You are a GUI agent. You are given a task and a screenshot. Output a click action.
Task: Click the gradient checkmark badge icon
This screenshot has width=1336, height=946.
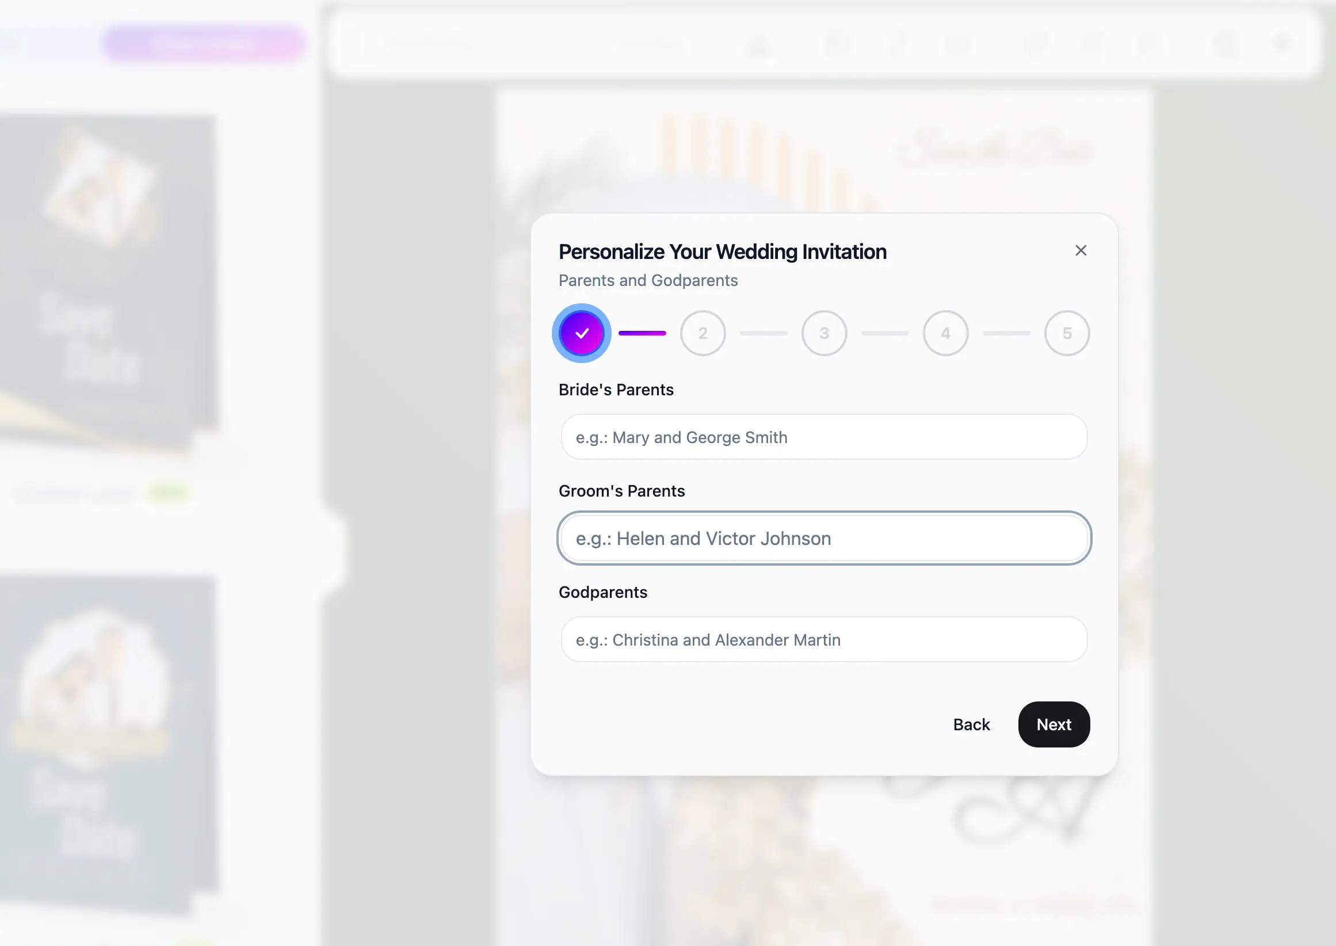[x=582, y=333]
